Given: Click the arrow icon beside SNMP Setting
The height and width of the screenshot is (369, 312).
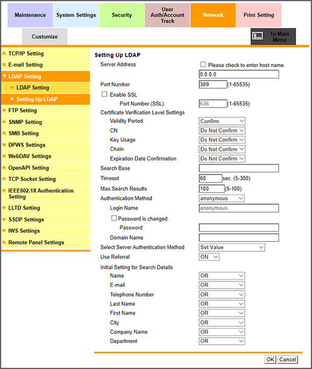Looking at the screenshot, I should point(4,121).
